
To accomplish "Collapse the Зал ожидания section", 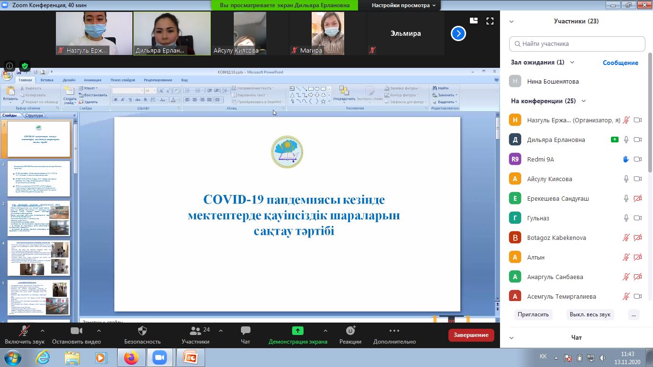I will pos(572,63).
